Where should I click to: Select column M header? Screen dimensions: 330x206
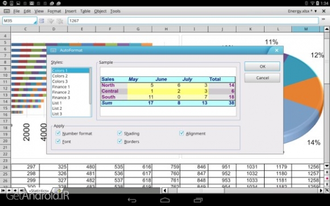pos(306,29)
